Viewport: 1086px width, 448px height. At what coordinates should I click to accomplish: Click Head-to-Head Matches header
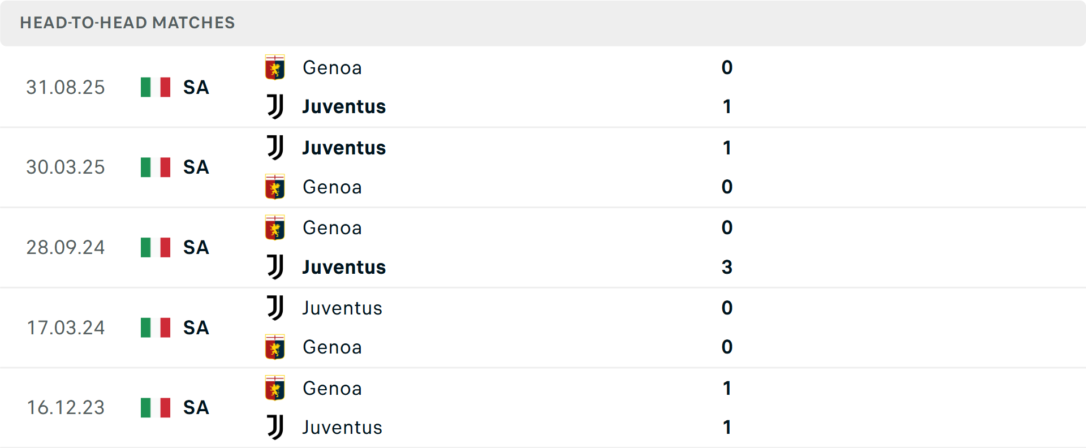(x=127, y=23)
